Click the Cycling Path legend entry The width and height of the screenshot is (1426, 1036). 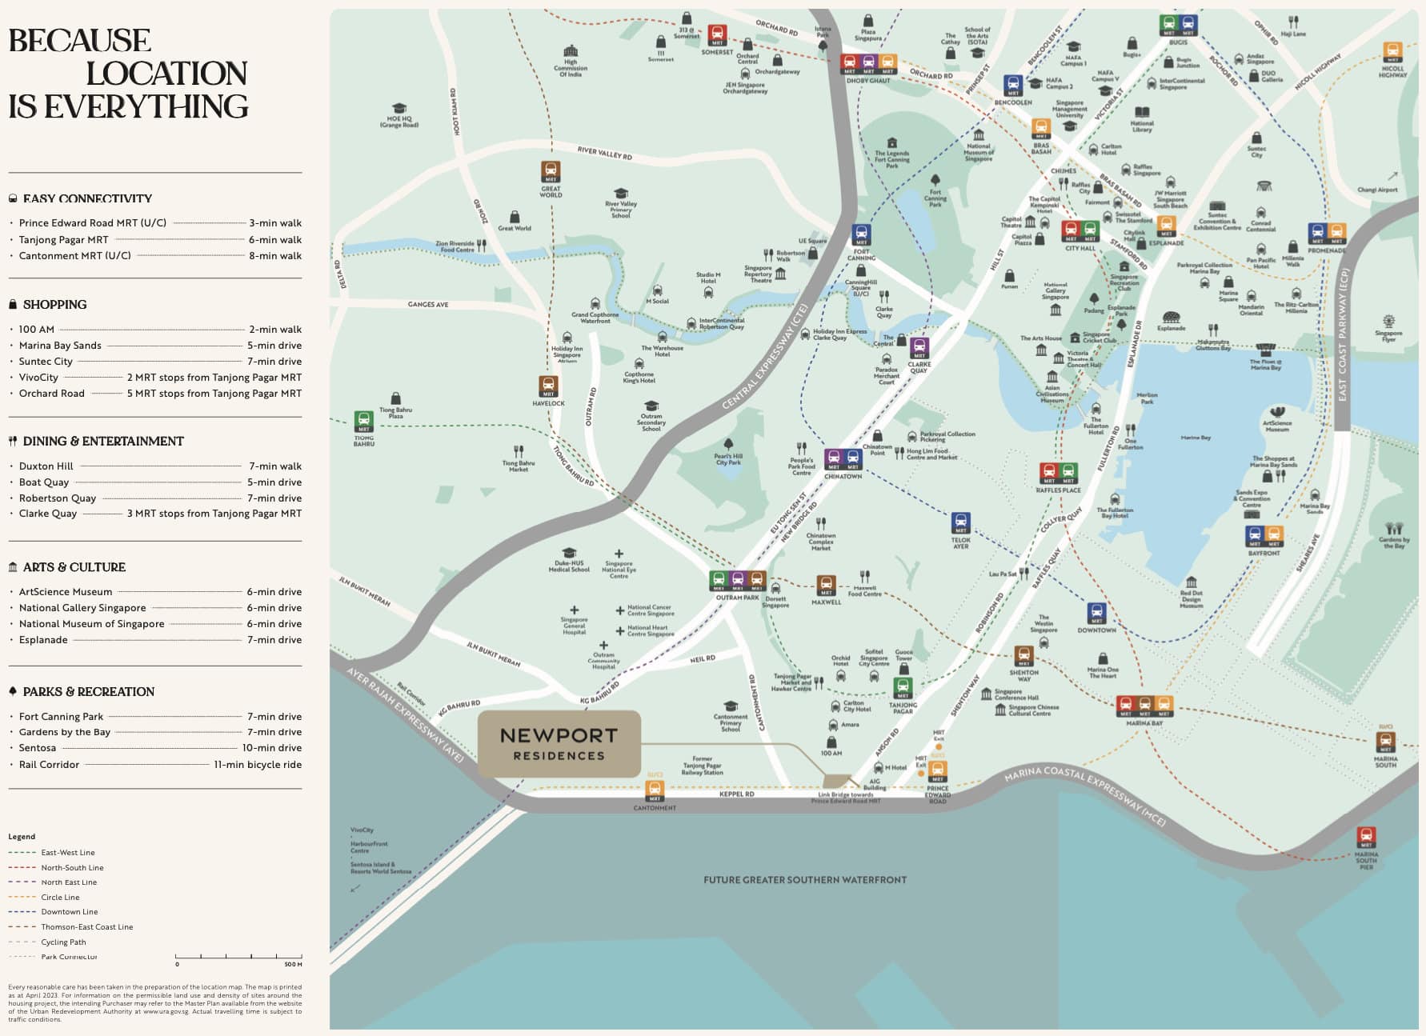click(x=48, y=942)
